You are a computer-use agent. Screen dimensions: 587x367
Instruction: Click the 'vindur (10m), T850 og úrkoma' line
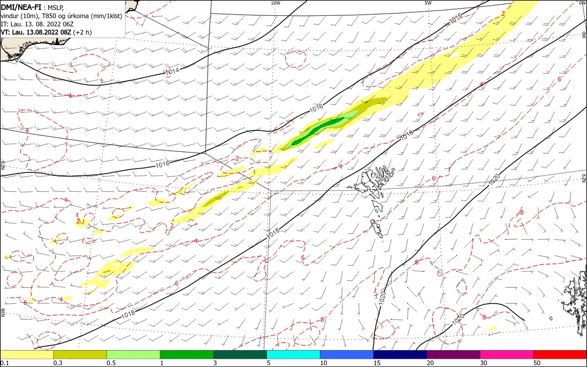coord(62,16)
